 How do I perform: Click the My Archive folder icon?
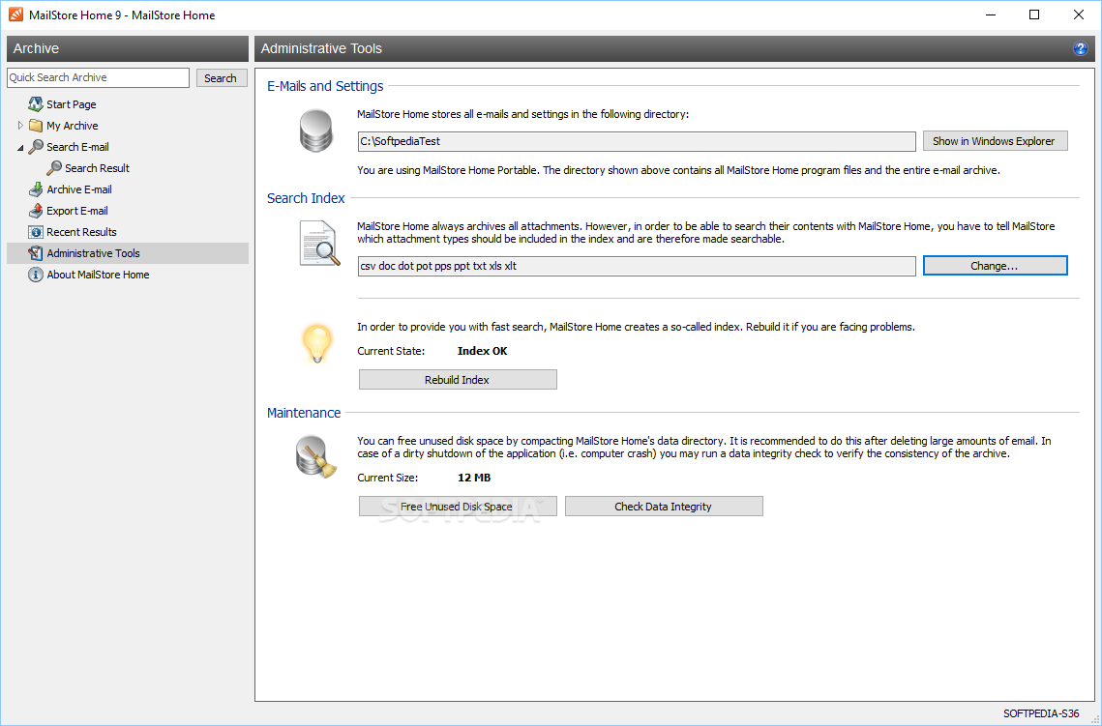35,126
